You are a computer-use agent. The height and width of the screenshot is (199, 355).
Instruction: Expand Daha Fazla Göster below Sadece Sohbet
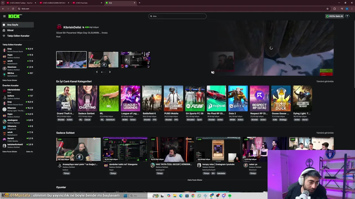pos(195,180)
